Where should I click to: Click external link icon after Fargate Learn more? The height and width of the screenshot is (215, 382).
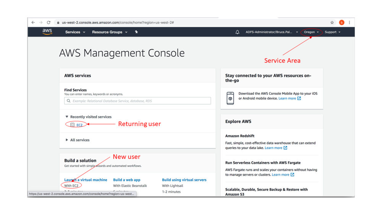[x=292, y=175]
